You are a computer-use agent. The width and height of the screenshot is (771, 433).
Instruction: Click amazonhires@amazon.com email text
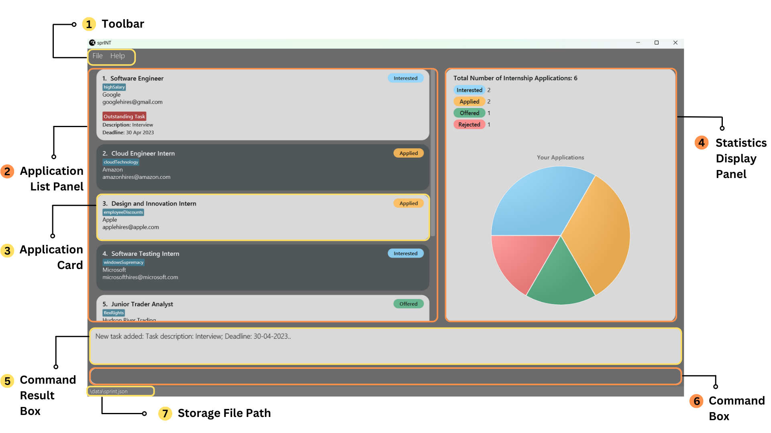coord(136,177)
